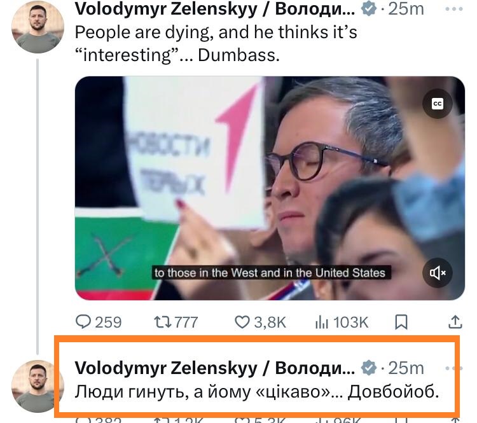Open author name link on second tweet
The image size is (477, 423).
(x=215, y=368)
